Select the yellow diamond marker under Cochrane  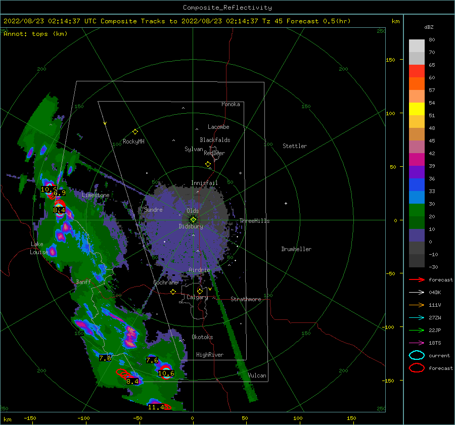click(x=173, y=292)
